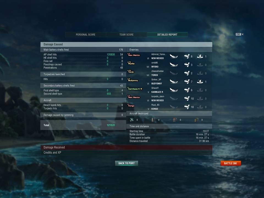Click the sunk ship icon for Admiral_Yama New Mexico
Image resolution: width=264 pixels, height=198 pixels.
pos(174,56)
